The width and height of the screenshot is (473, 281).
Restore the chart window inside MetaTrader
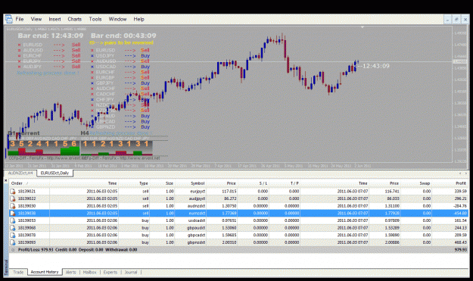pyautogui.click(x=456, y=20)
